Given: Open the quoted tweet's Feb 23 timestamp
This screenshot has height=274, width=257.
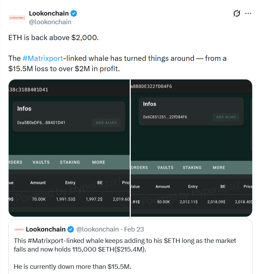Looking at the screenshot, I should [134, 229].
